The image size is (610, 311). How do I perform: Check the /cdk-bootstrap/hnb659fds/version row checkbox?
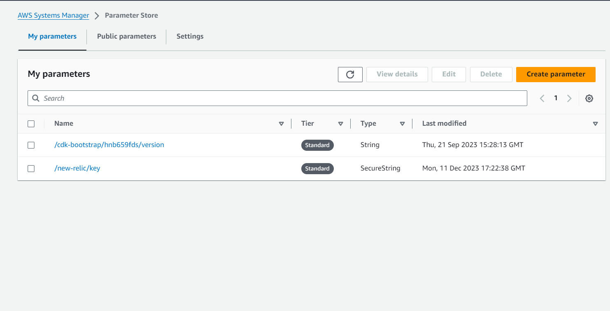(31, 145)
